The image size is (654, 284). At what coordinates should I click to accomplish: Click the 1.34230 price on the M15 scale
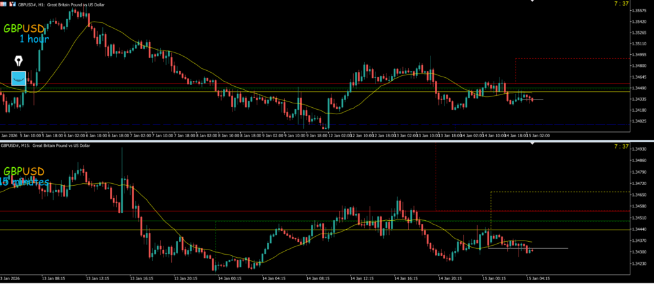(640, 264)
